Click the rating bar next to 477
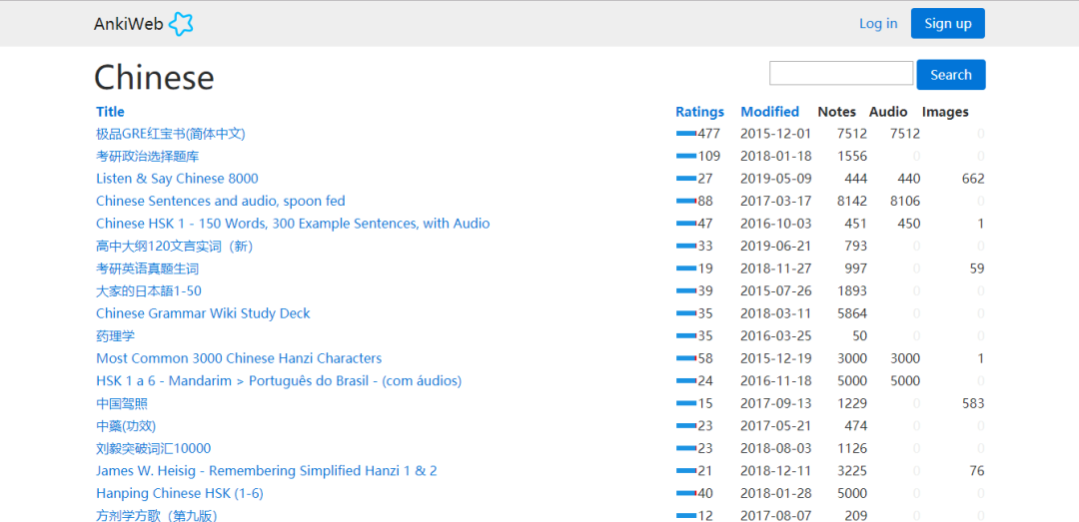 click(x=686, y=134)
